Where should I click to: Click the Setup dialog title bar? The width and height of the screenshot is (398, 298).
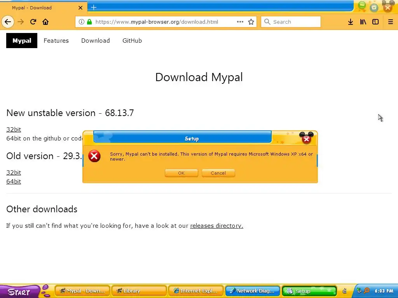182,138
